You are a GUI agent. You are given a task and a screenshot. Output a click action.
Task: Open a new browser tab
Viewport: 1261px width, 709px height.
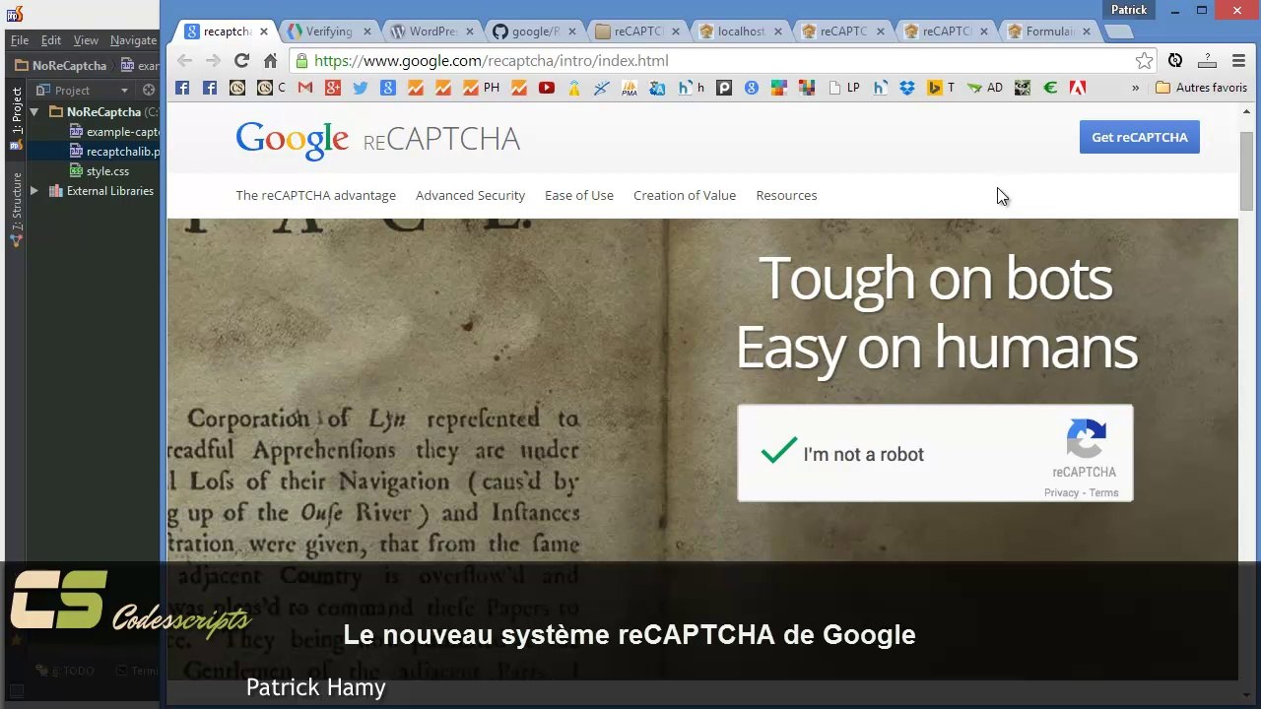1119,32
